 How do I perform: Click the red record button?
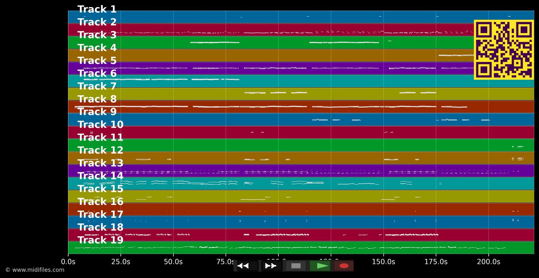(x=344, y=266)
